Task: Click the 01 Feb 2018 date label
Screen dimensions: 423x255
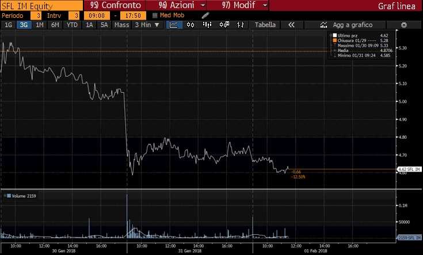Action: pos(315,251)
